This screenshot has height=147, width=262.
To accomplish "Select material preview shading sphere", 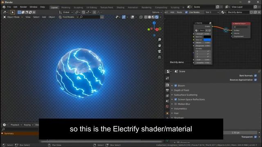I will (153, 17).
